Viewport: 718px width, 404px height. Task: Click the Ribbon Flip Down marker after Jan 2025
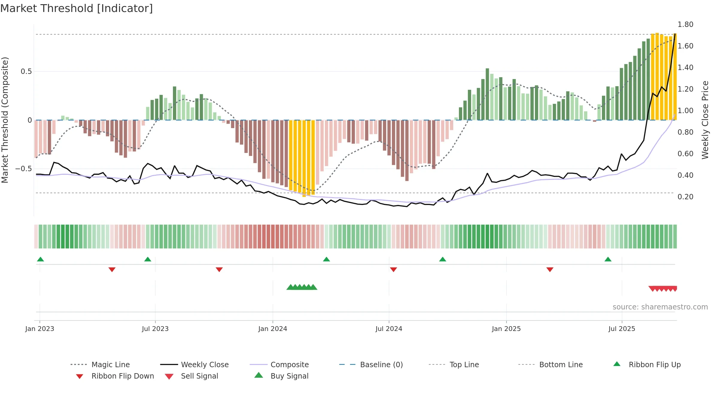(x=550, y=269)
